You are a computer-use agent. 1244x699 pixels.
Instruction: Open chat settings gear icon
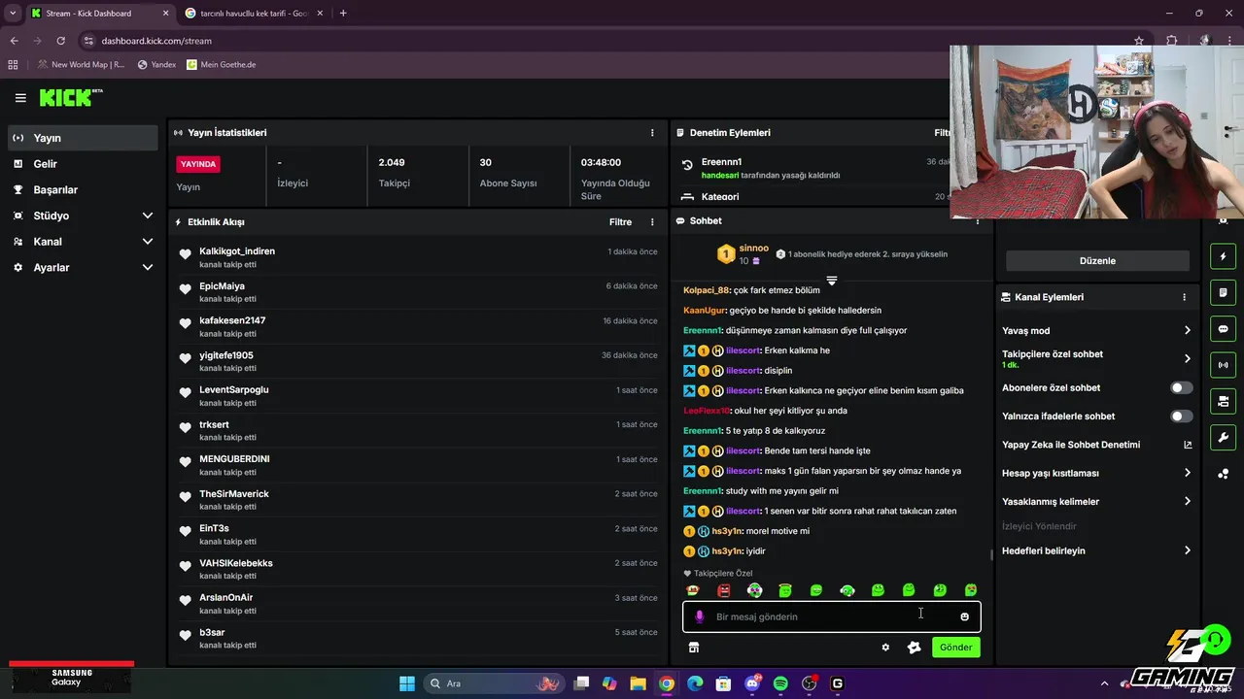tap(885, 648)
